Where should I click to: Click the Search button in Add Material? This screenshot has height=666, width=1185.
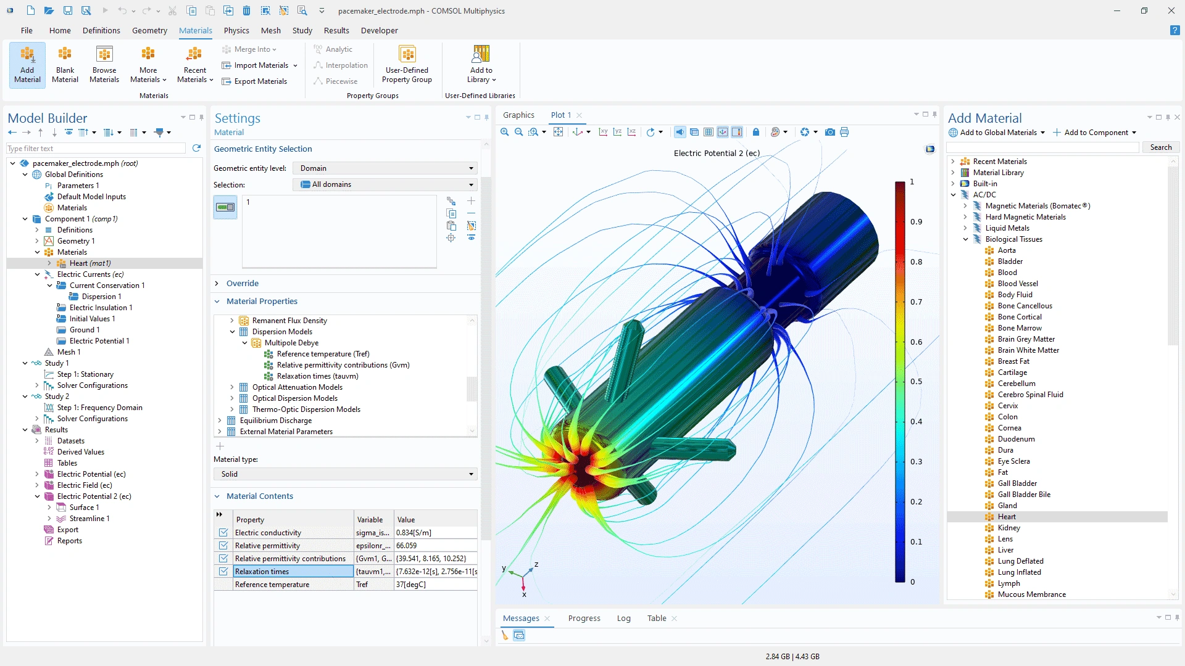(x=1160, y=147)
